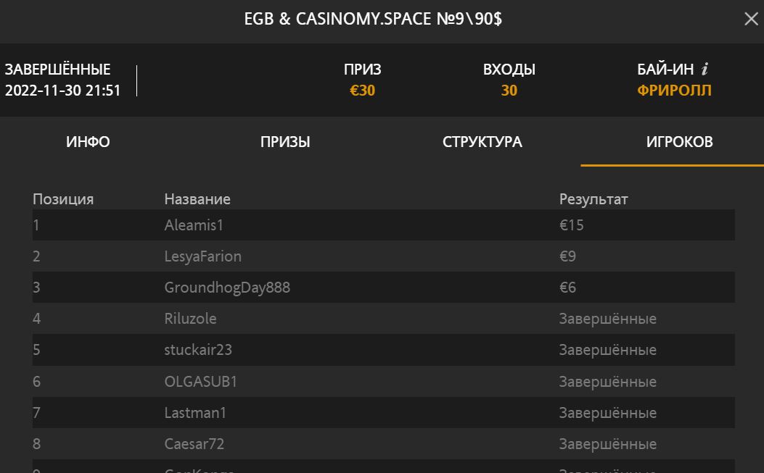Click the ФРИРОЛЛ buy-in value
764x473 pixels.
674,91
